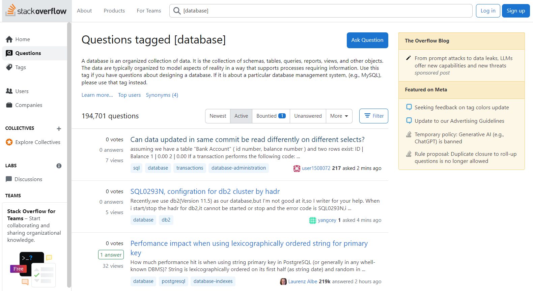Click the Log in button
This screenshot has width=533, height=291.
[488, 11]
